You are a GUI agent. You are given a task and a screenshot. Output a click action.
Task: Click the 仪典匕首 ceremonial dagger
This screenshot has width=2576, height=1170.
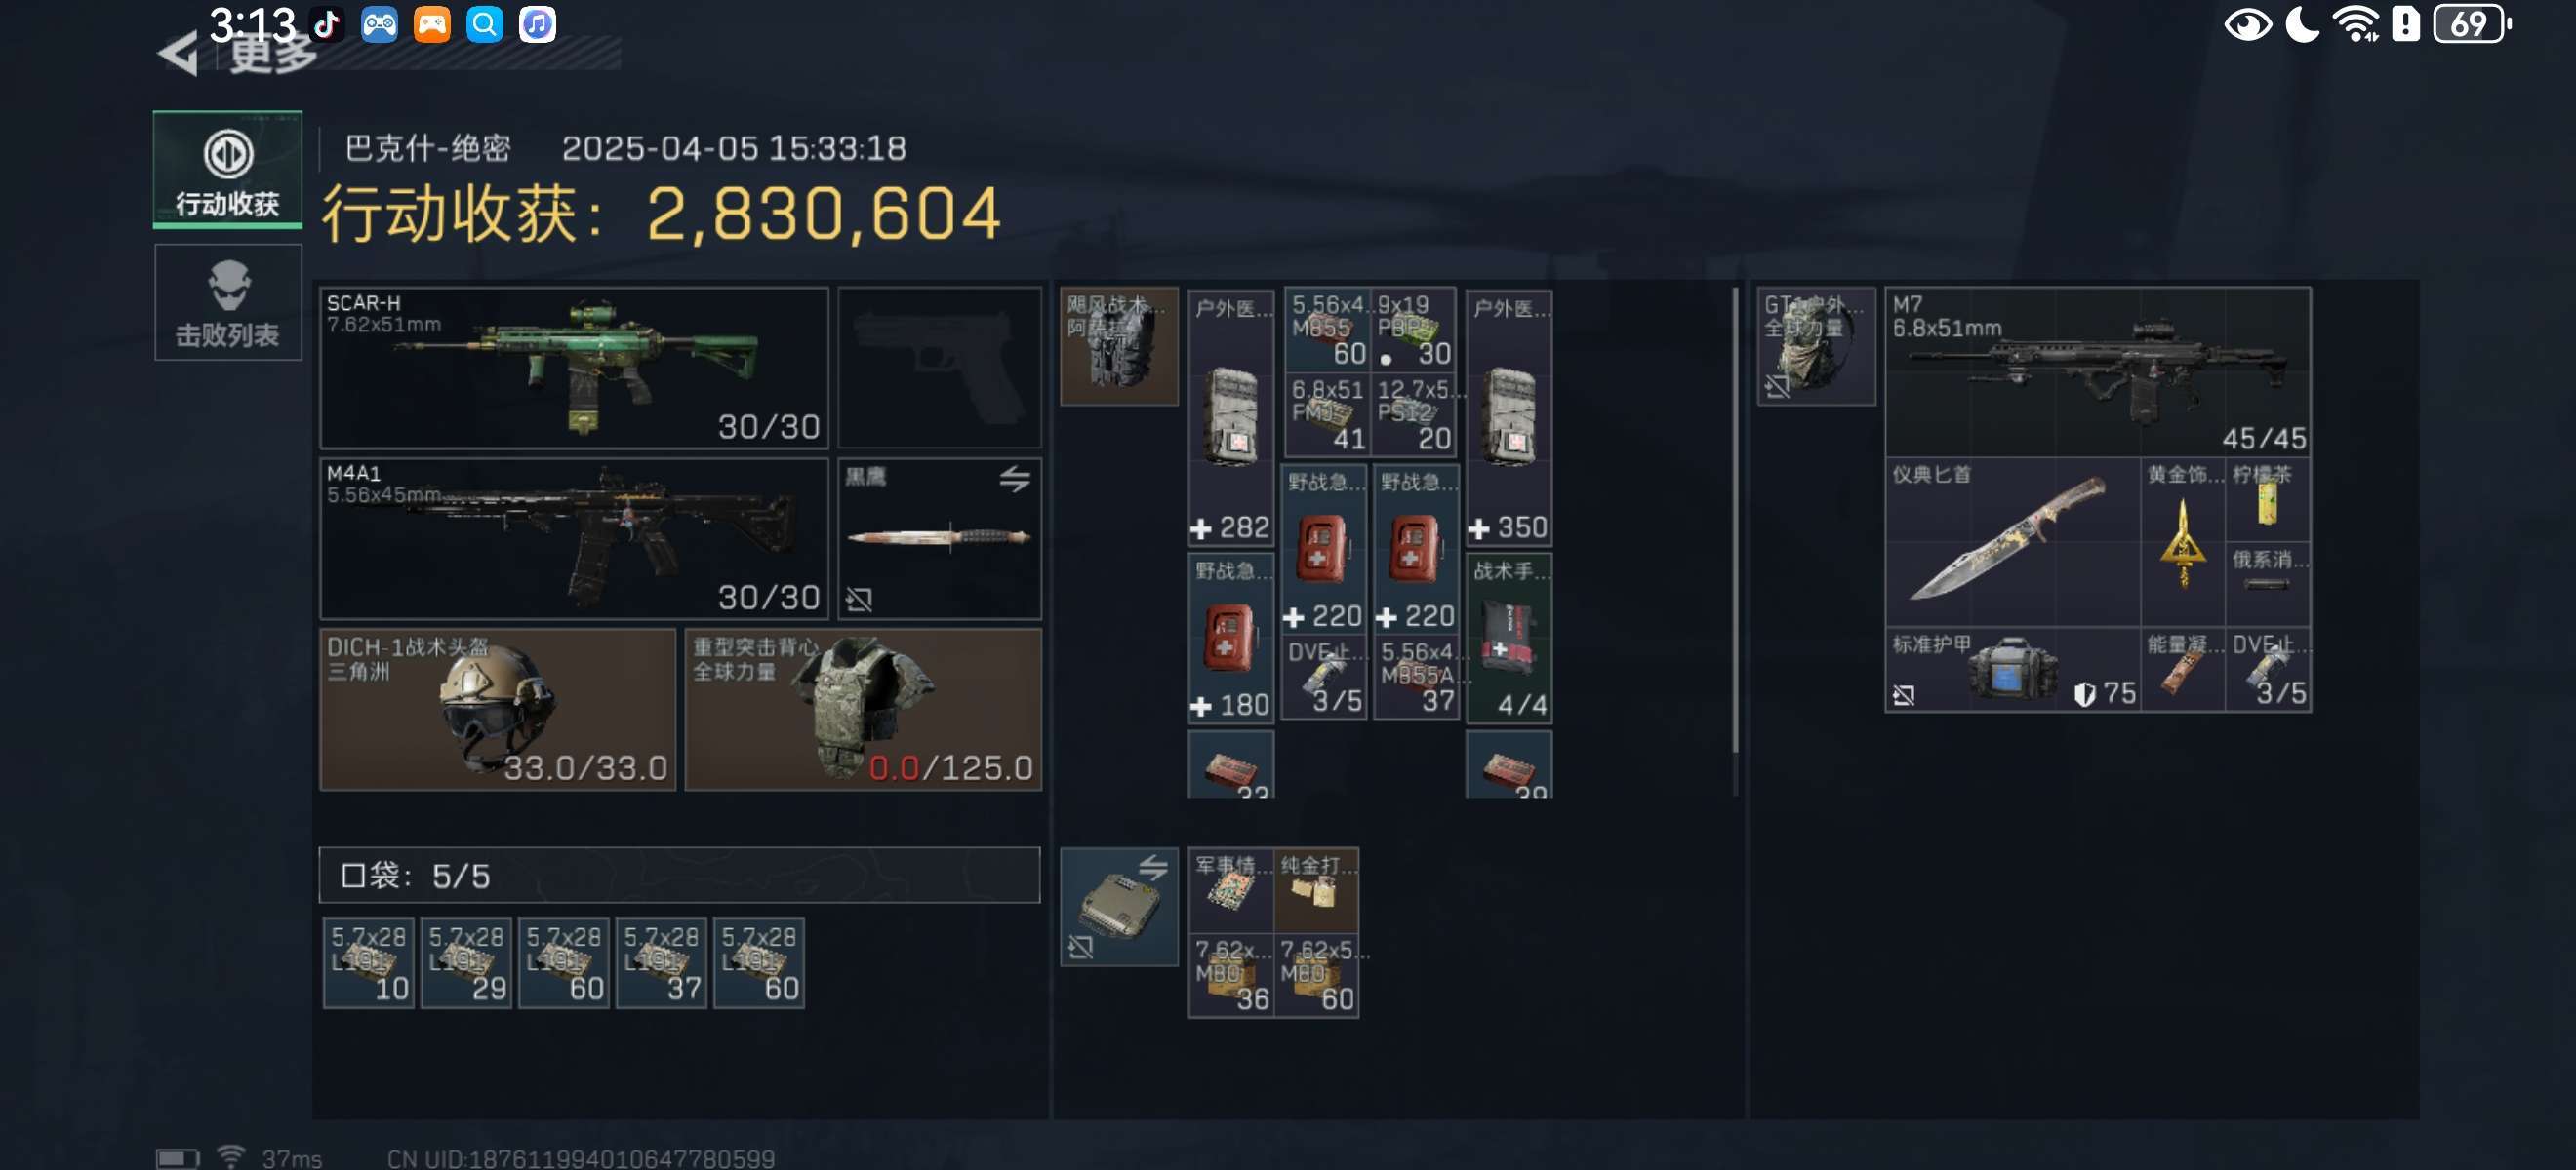(x=2012, y=540)
